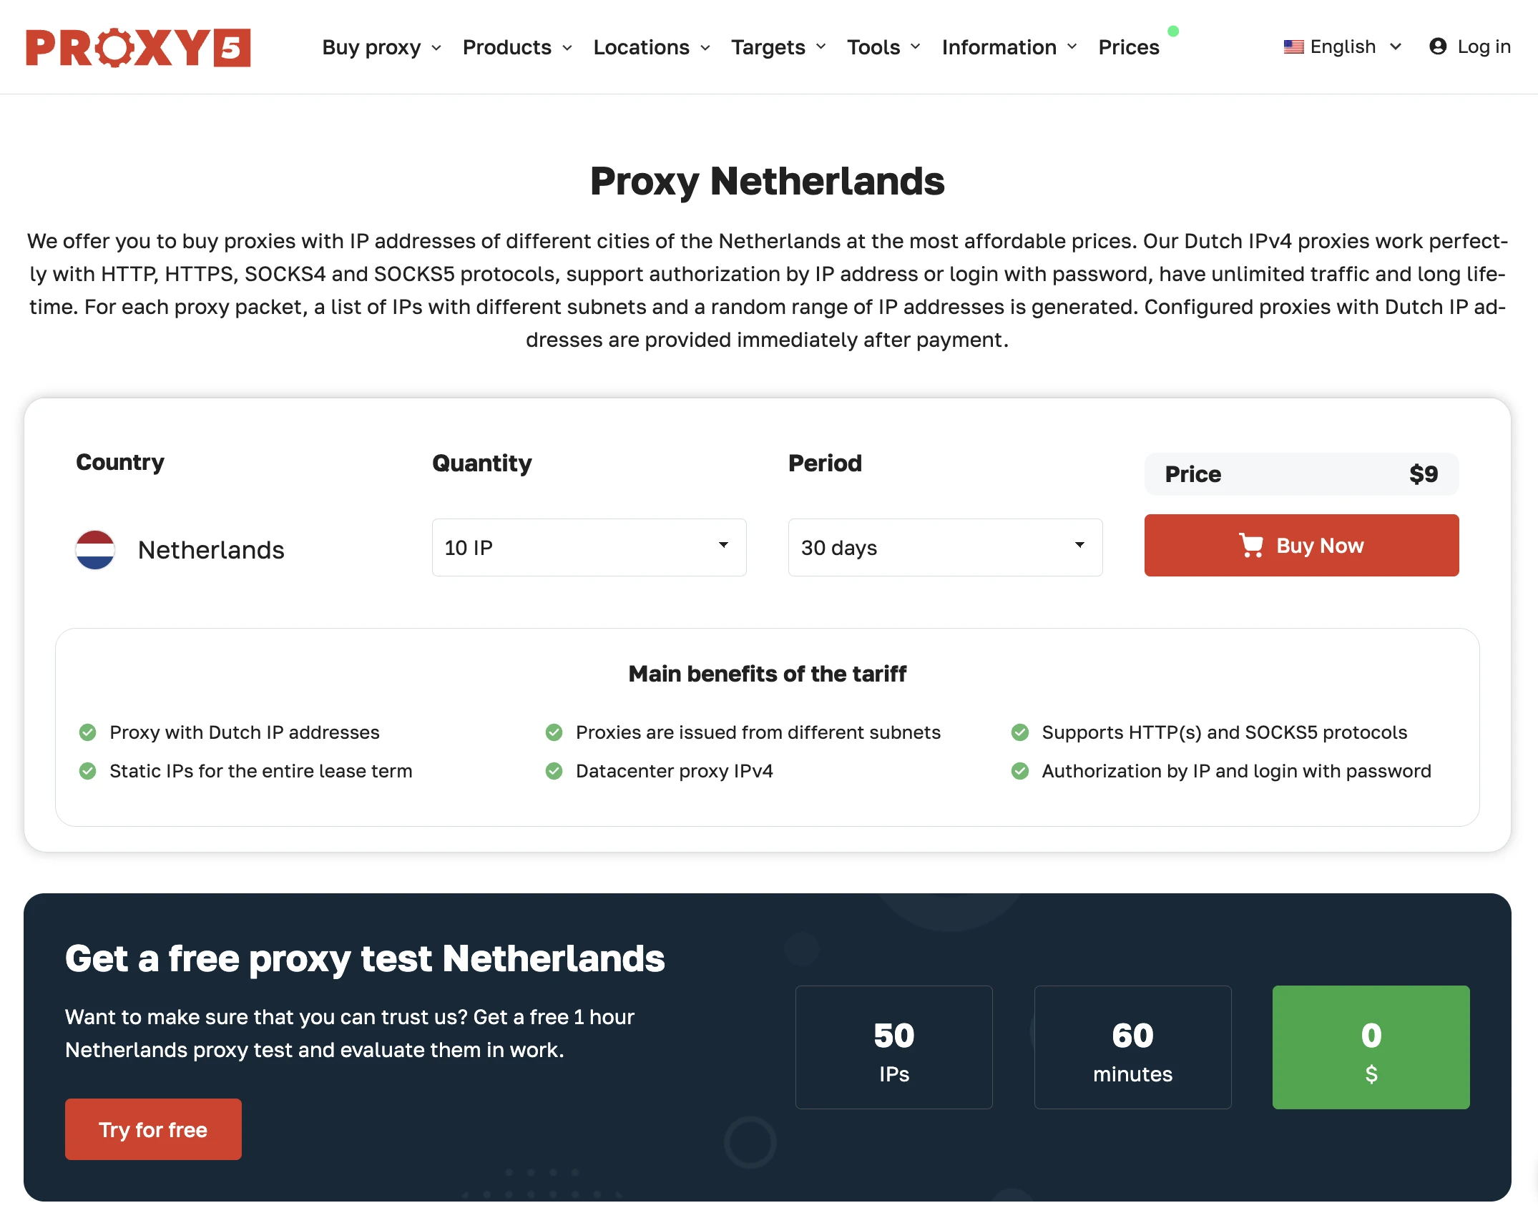Open the Locations menu

tap(652, 47)
